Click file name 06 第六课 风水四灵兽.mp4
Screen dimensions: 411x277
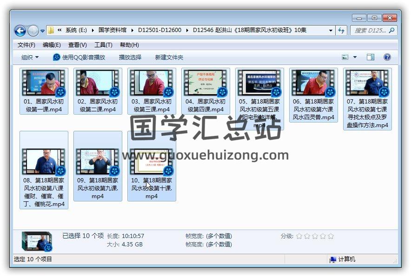[x=313, y=110]
